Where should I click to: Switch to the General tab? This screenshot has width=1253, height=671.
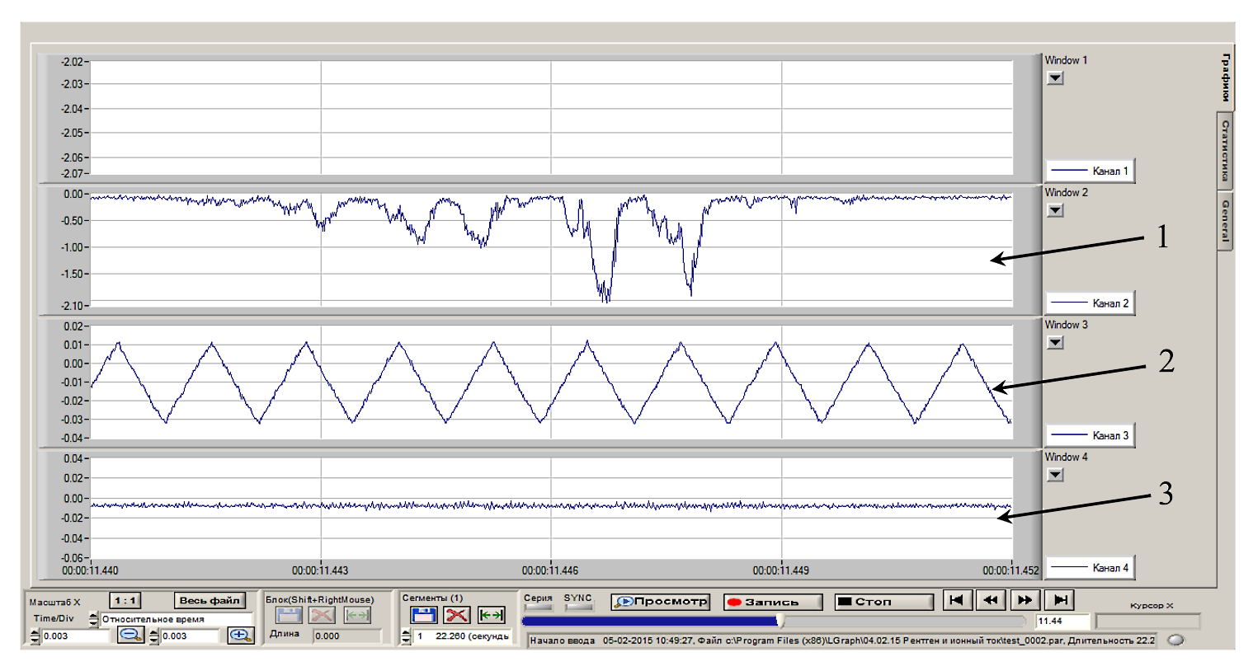click(x=1226, y=221)
